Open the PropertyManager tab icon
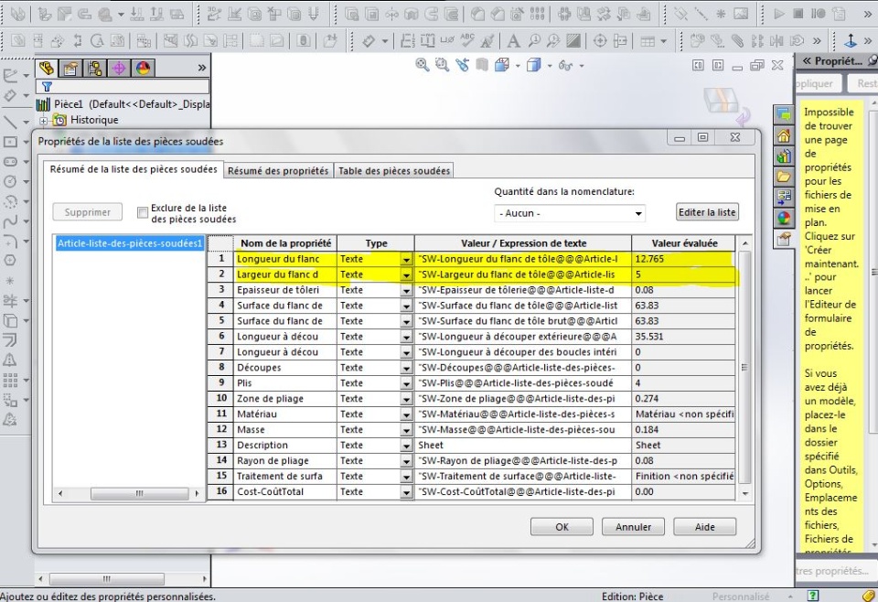 click(x=70, y=69)
